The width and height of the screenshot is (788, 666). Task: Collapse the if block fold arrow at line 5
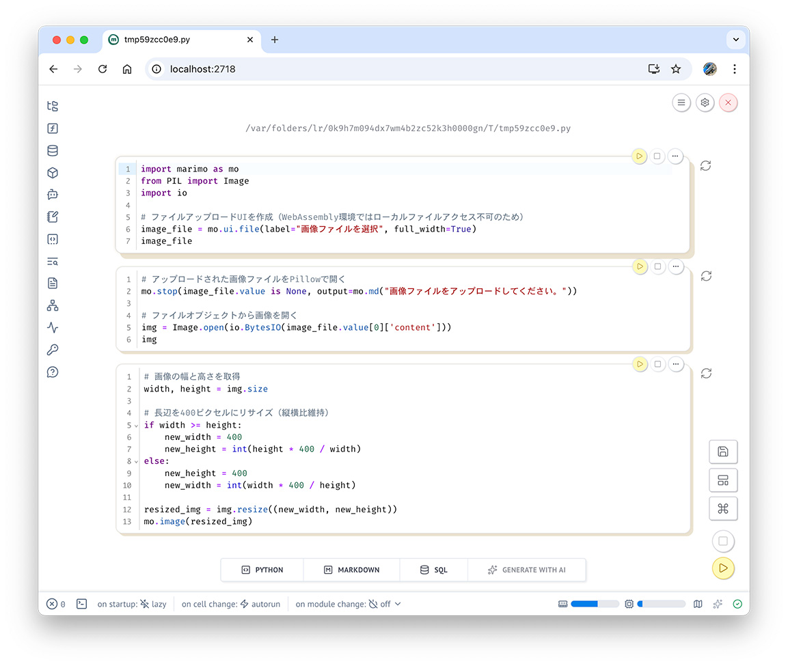pos(137,426)
